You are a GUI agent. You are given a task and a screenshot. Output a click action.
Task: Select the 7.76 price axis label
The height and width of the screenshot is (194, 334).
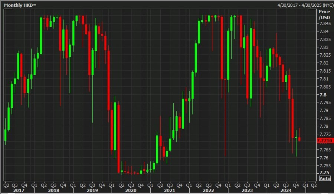click(324, 158)
